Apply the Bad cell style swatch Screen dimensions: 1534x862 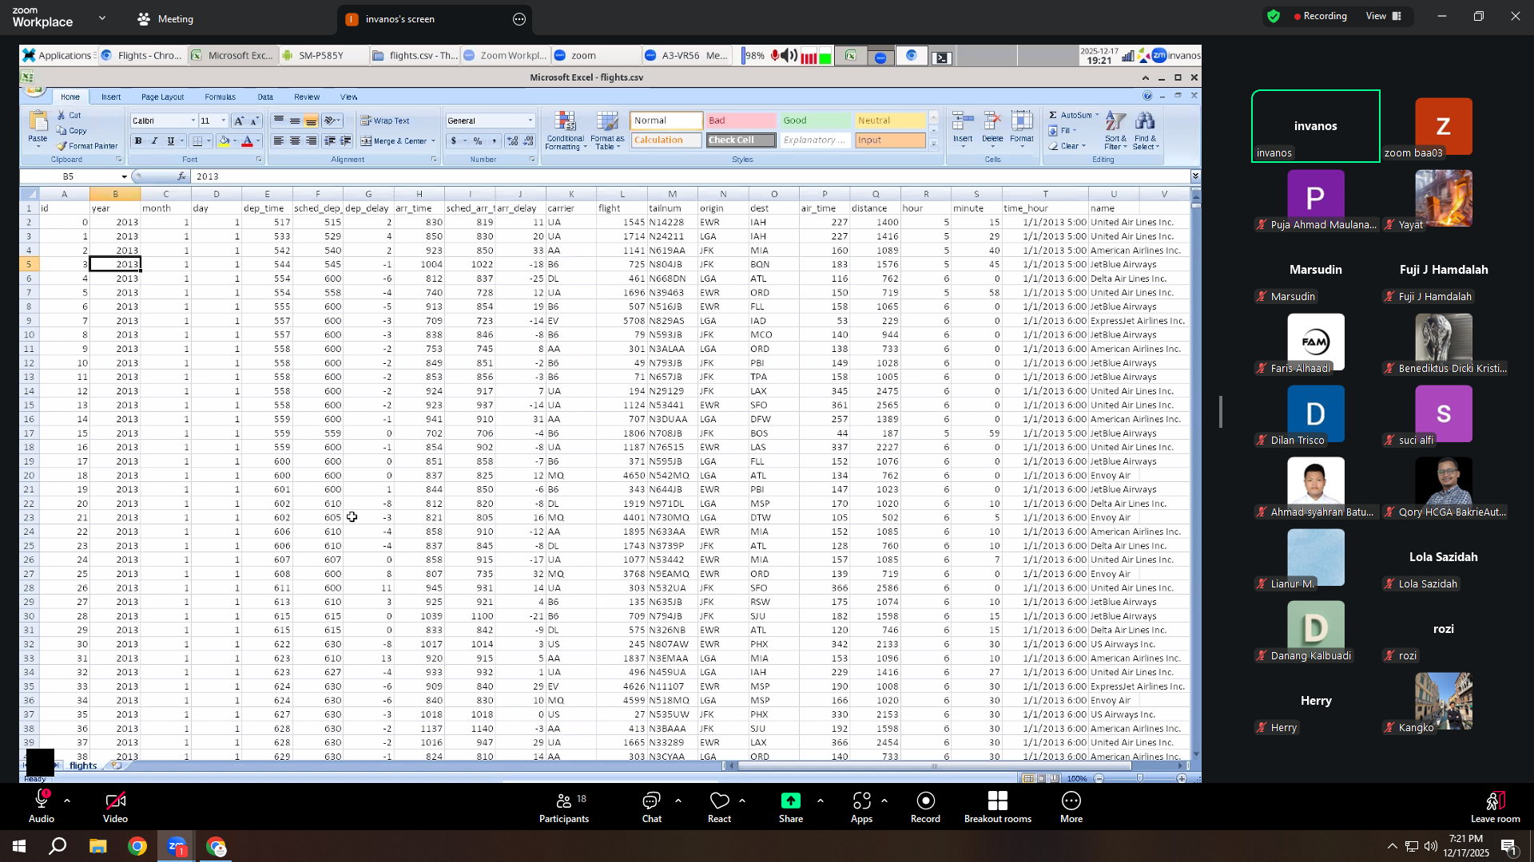tap(741, 121)
